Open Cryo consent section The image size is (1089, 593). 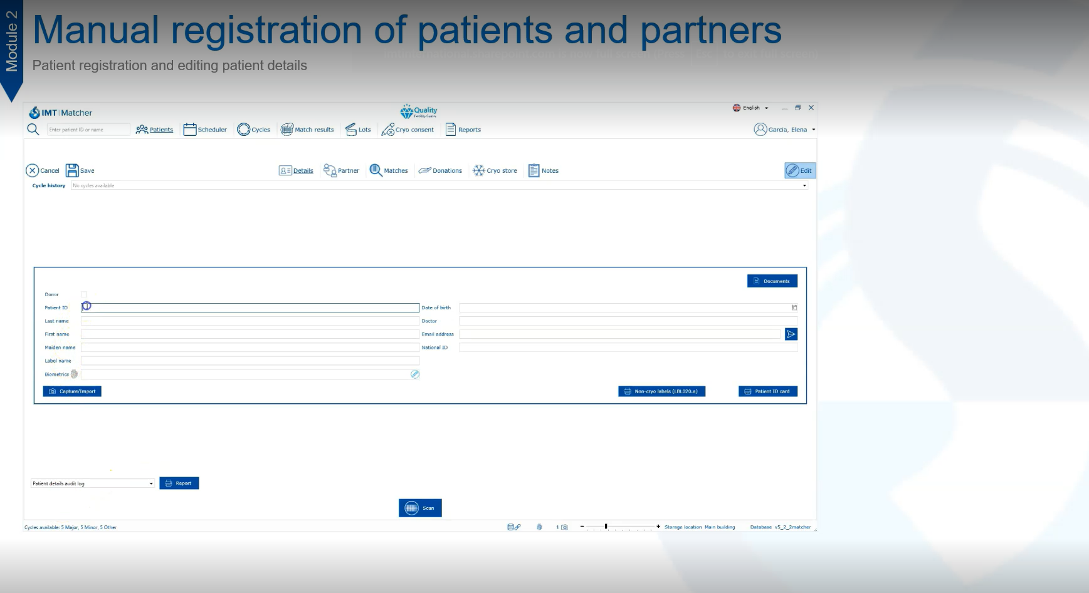point(408,130)
